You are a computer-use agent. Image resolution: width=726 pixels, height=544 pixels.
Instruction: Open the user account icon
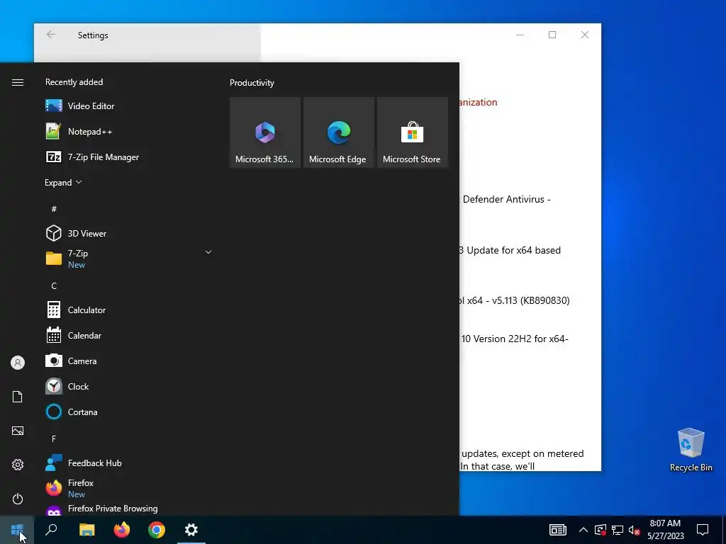(x=18, y=363)
